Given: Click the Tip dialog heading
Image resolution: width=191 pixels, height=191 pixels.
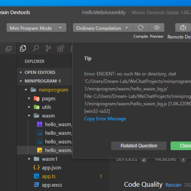Looking at the screenshot, I should click(88, 59).
